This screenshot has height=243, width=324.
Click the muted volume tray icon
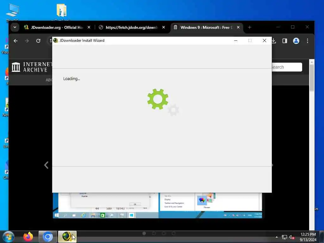(292, 237)
